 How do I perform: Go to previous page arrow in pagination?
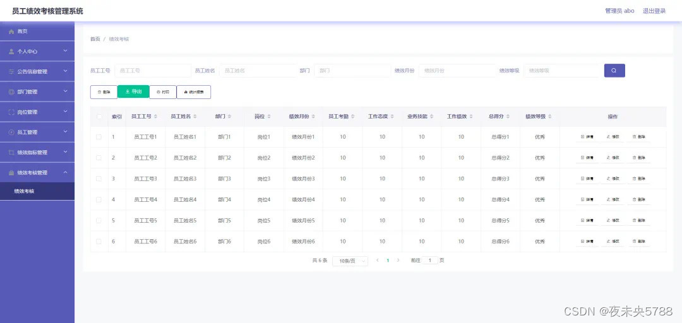377,261
